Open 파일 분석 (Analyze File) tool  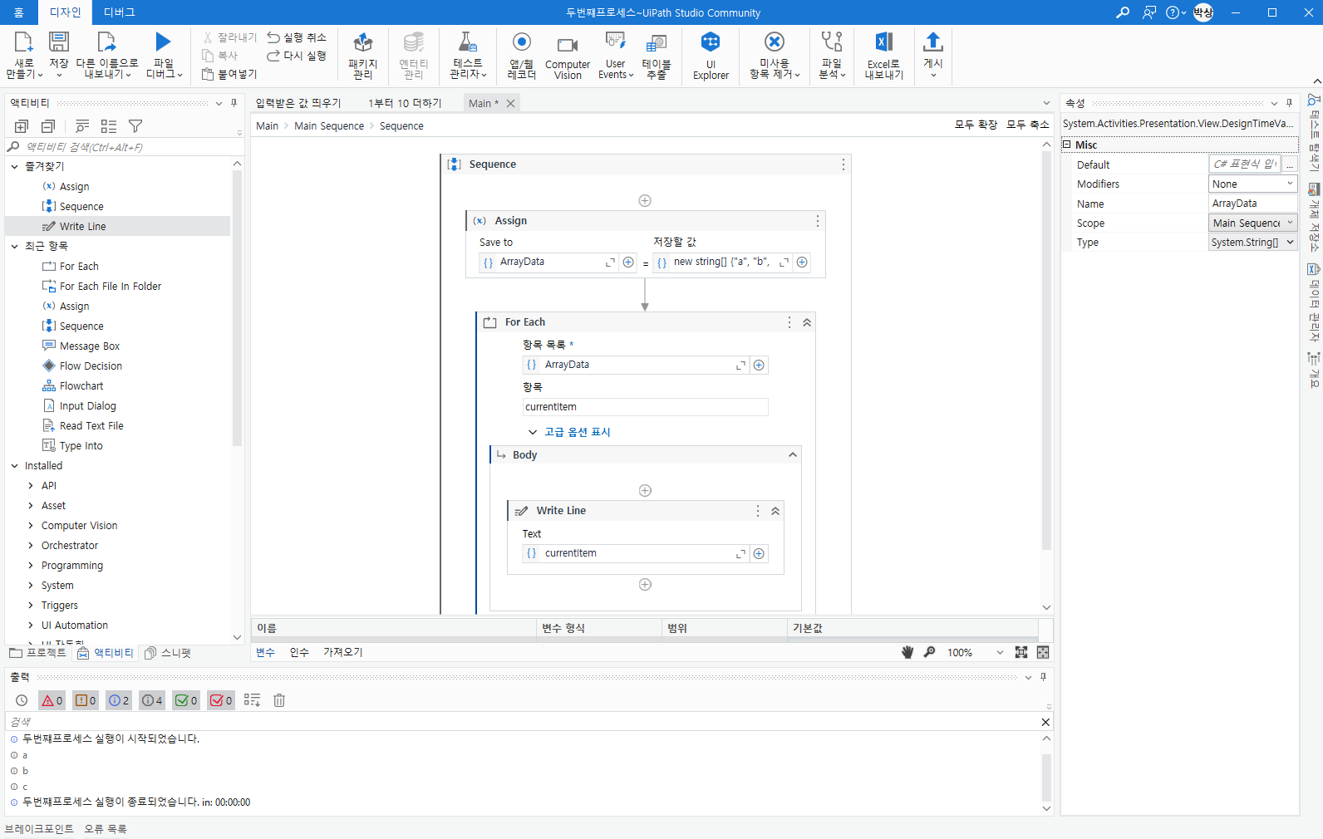832,56
